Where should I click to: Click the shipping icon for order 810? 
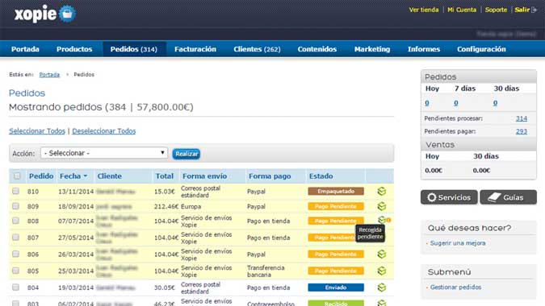[382, 192]
